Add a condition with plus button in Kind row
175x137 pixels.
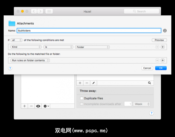click(163, 47)
